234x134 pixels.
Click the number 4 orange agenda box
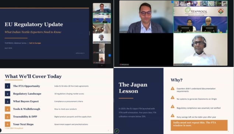coord(7,109)
